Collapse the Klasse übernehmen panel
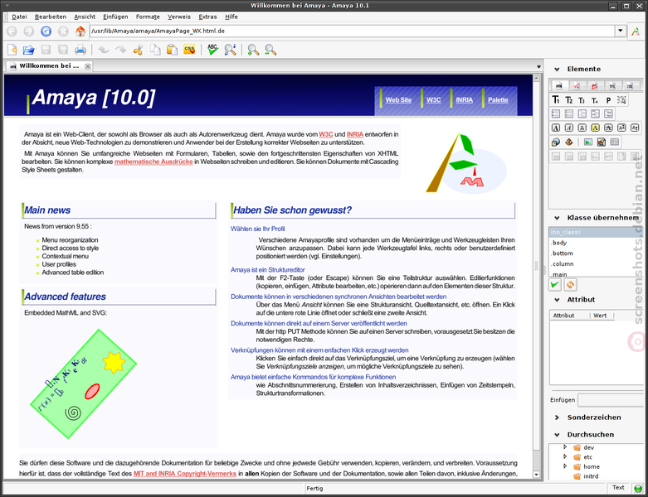This screenshot has width=648, height=497. coord(557,218)
